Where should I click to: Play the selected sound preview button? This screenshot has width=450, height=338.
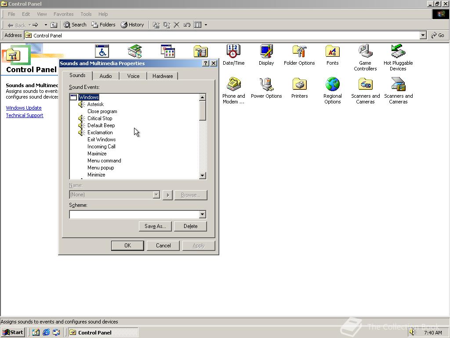pyautogui.click(x=167, y=195)
